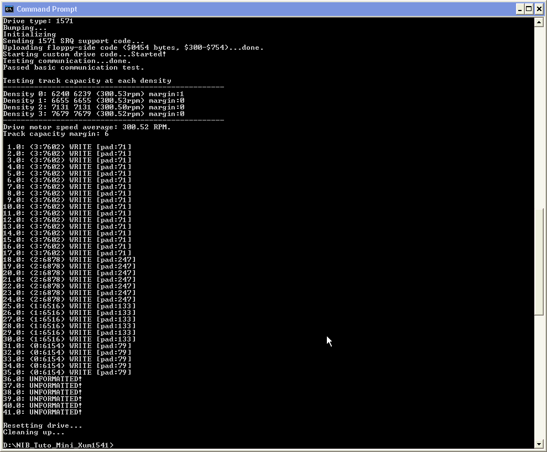Screen dimensions: 547x452
Task: Click the scrollbar up arrow
Action: coord(539,22)
